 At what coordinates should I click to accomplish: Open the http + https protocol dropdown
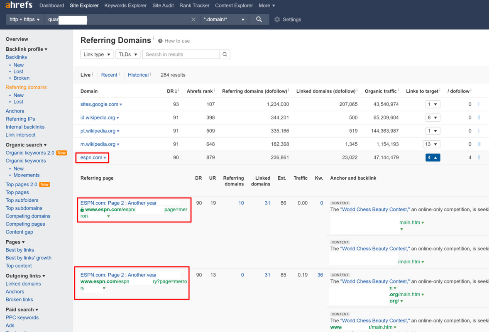[24, 20]
